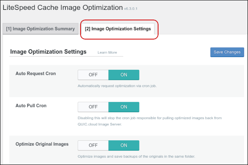Image resolution: width=248 pixels, height=165 pixels.
Task: Set Auto Pull Cron to OFF
Action: pyautogui.click(x=93, y=107)
